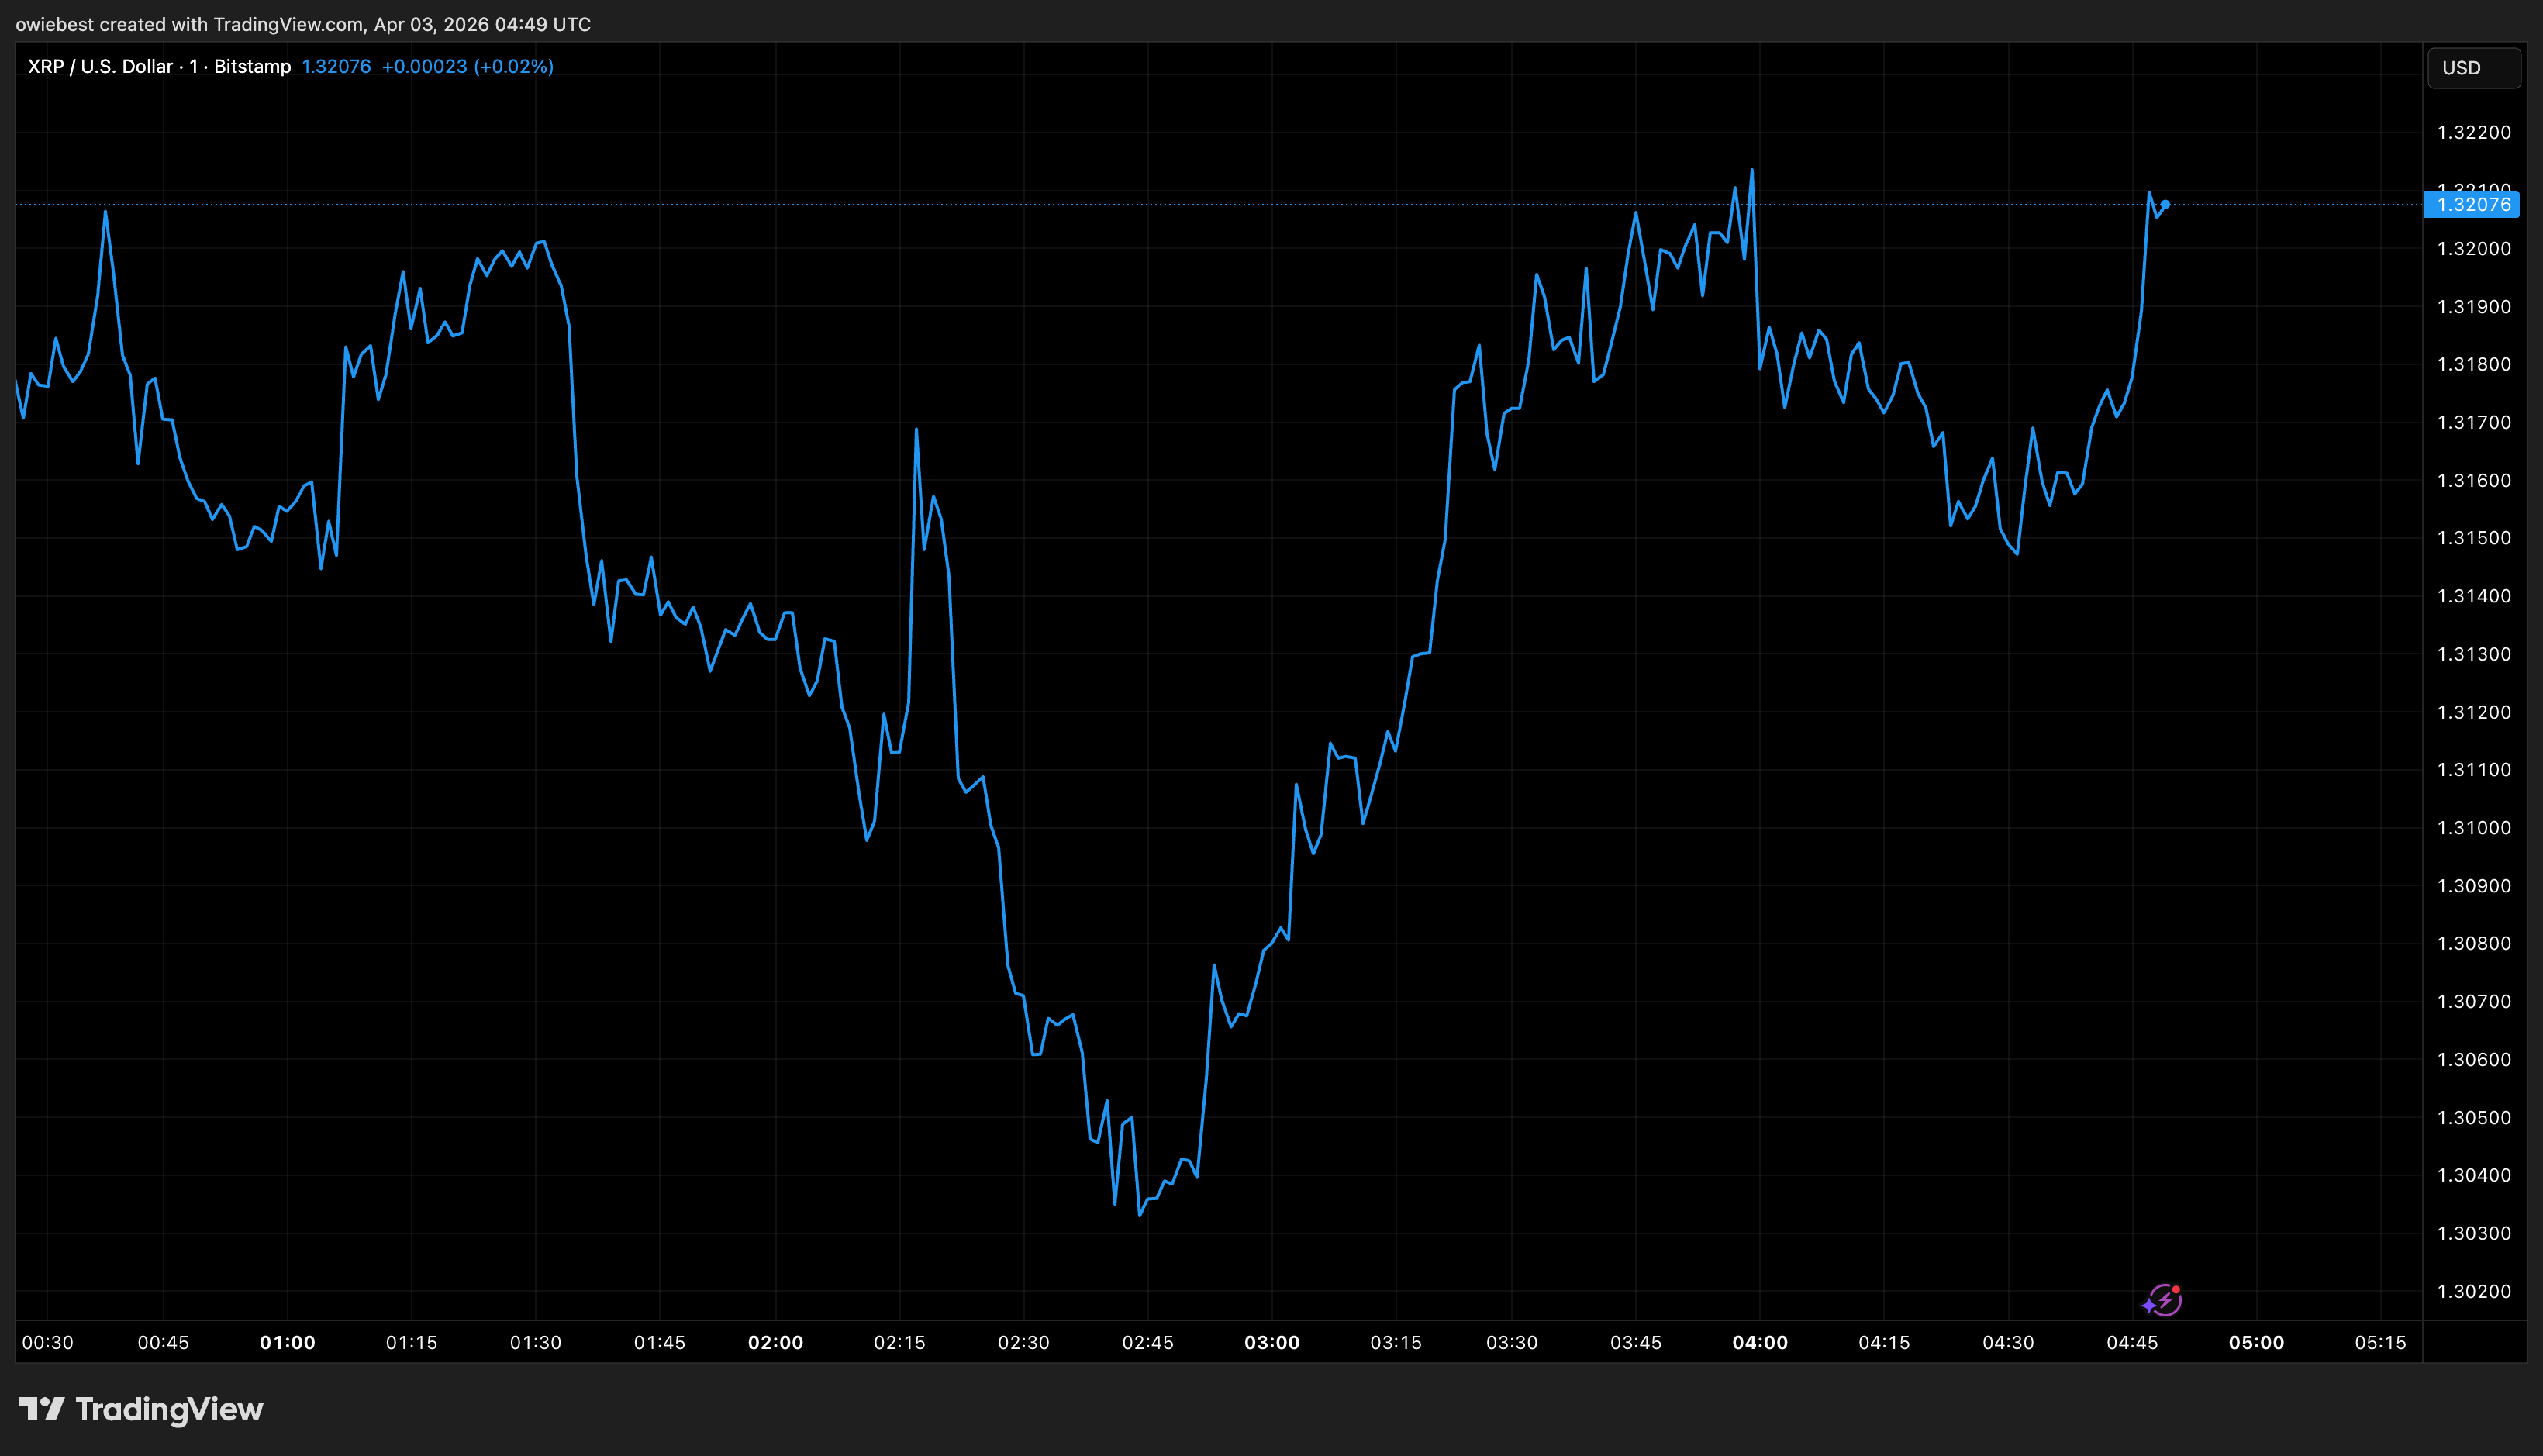2543x1456 pixels.
Task: Click the +0.00023 (+0.02%) change value
Action: point(467,66)
